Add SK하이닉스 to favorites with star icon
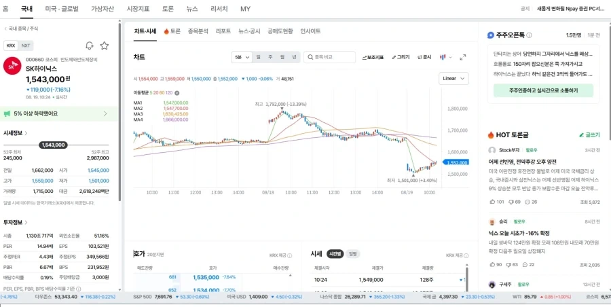Screen dimensions: 611x307 click(x=105, y=46)
